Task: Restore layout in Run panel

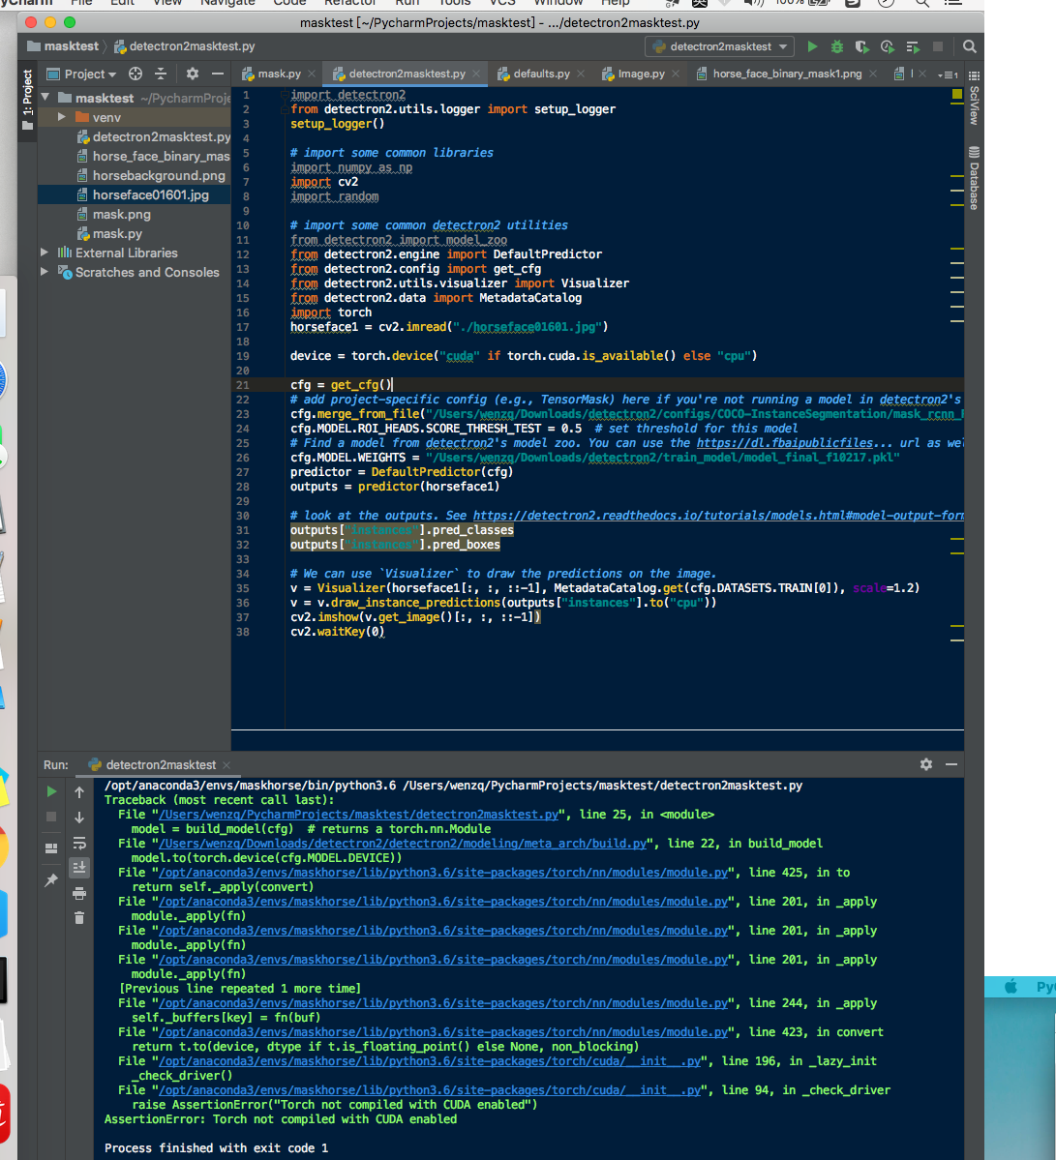Action: 51,848
